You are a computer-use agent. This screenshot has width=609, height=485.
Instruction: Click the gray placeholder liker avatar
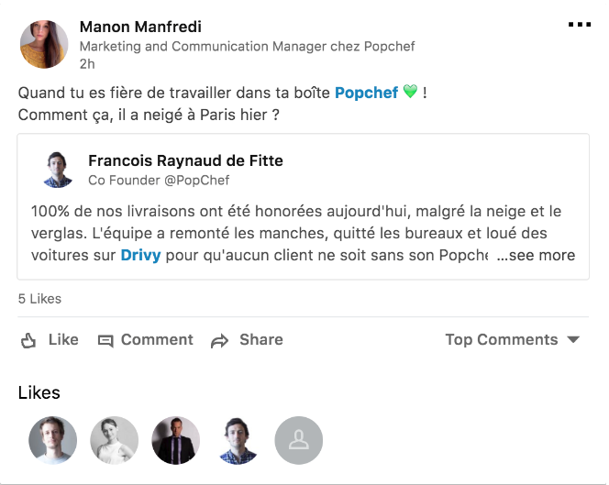[299, 440]
